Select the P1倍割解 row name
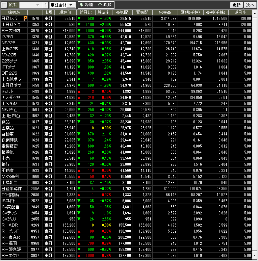Image resolution: width=258 pixels, height=261 pixels. coord(11,195)
